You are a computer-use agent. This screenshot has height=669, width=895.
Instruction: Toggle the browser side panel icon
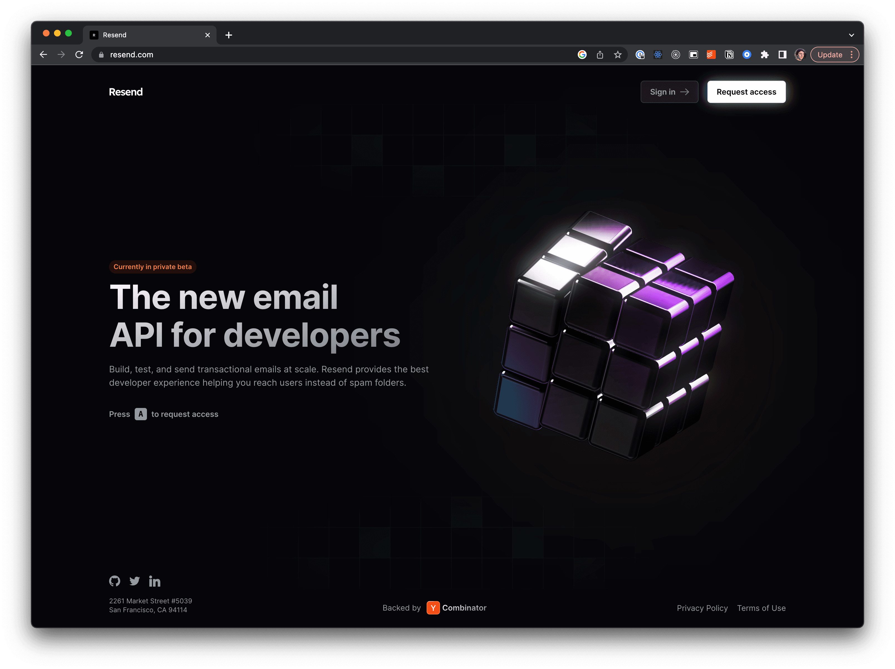coord(783,55)
